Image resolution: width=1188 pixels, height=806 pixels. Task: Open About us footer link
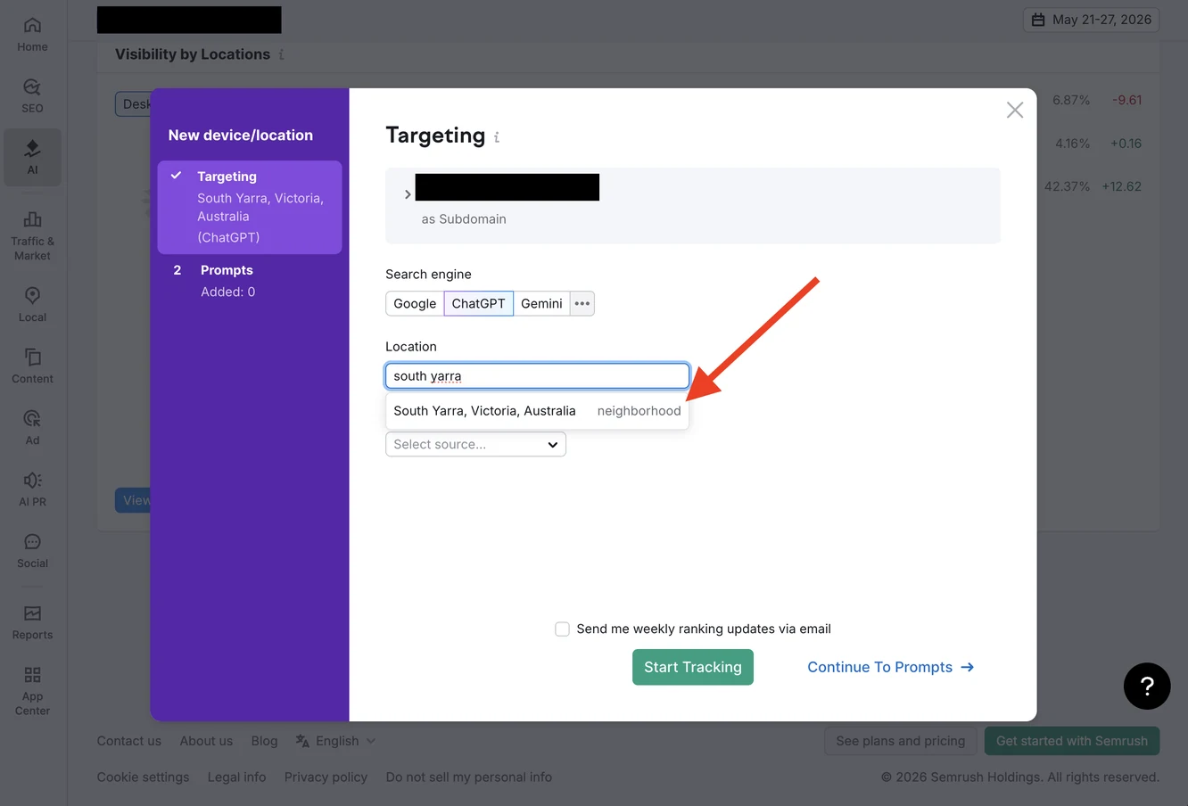(x=206, y=741)
